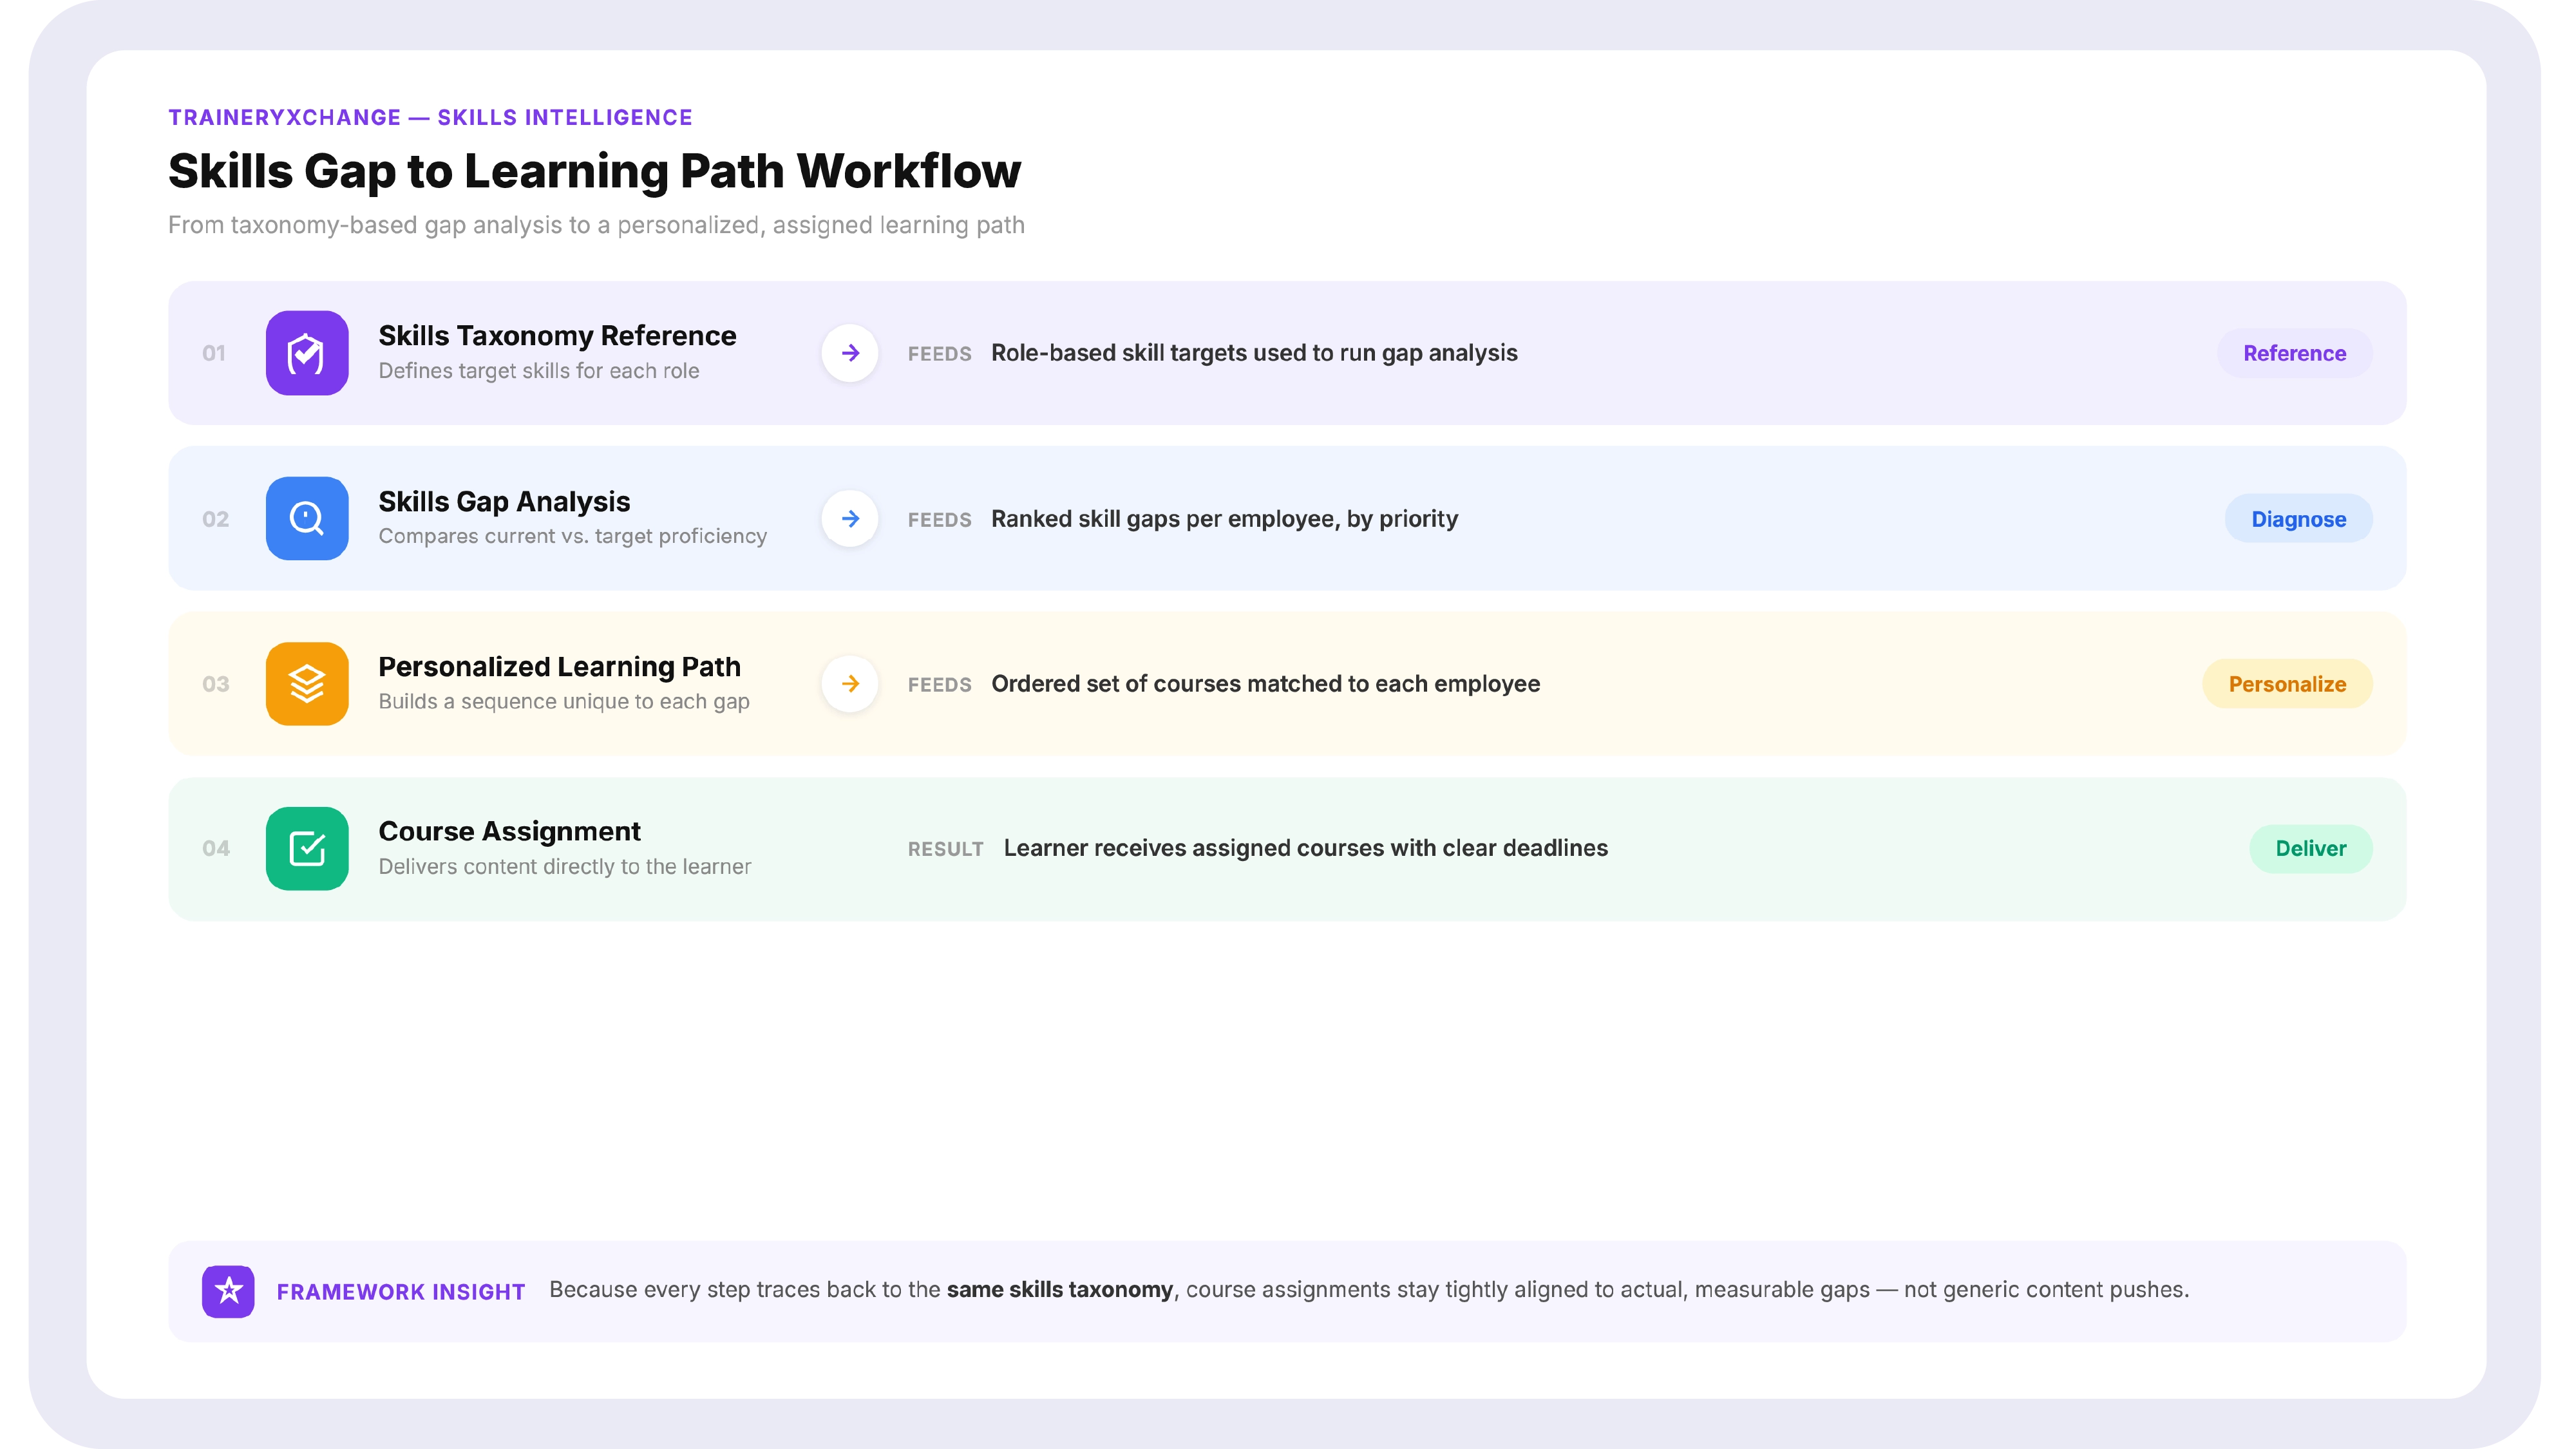Click 'Ordered set of courses matched to each employee'
Screen dimensions: 2576x1449
1265,684
